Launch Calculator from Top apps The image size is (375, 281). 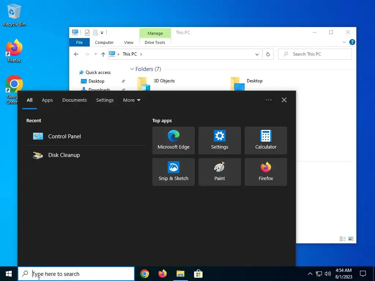point(266,140)
